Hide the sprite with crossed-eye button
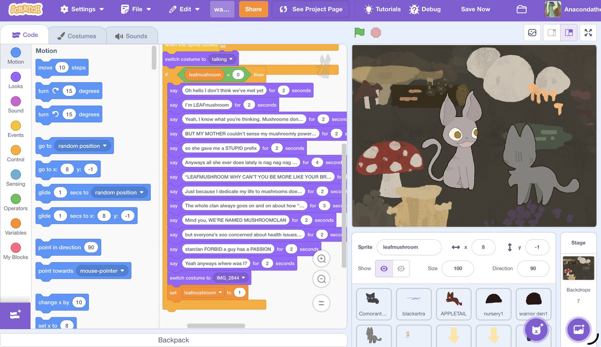The height and width of the screenshot is (347, 601). 401,269
